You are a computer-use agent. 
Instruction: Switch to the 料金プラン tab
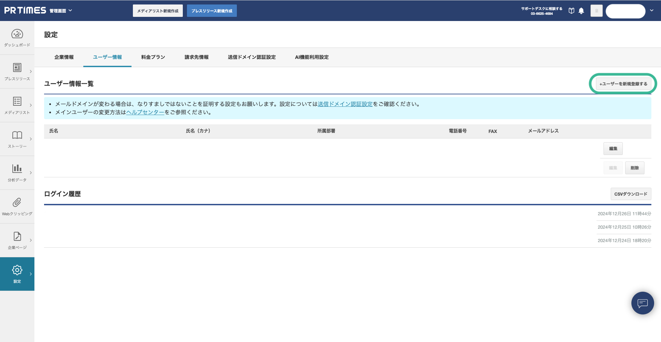[x=153, y=57]
